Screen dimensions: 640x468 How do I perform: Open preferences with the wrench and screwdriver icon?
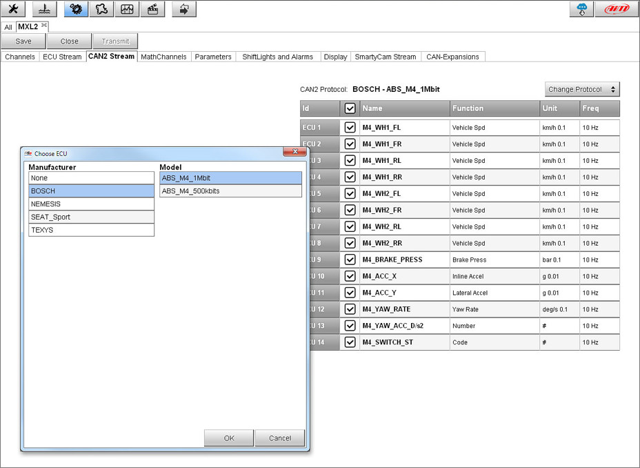(13, 9)
